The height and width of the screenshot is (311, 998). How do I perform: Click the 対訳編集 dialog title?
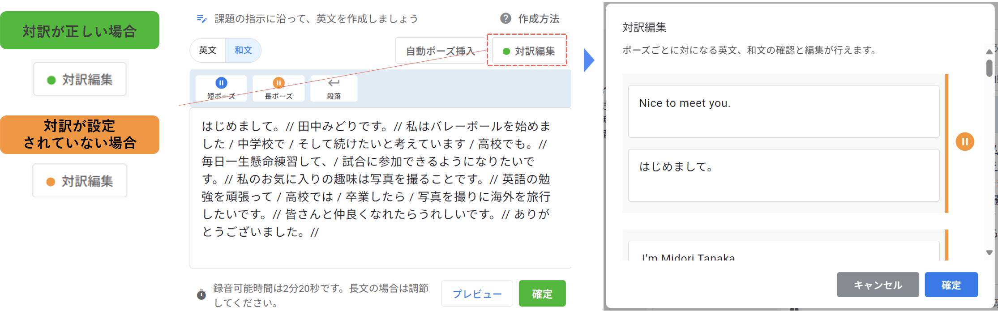click(x=644, y=27)
